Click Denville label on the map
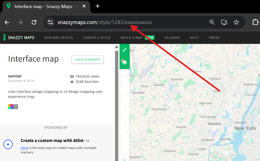The width and height of the screenshot is (260, 161). tap(159, 85)
